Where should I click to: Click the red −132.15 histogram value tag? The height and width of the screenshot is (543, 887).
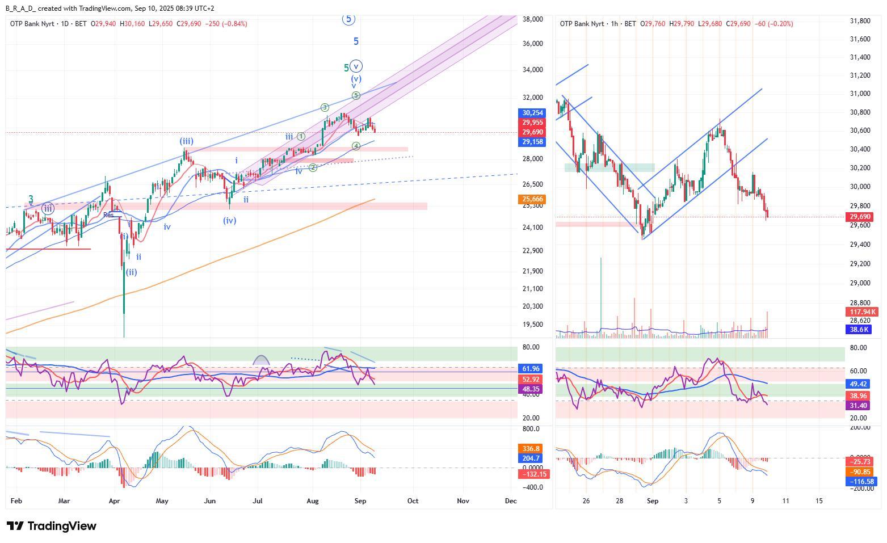pos(535,474)
